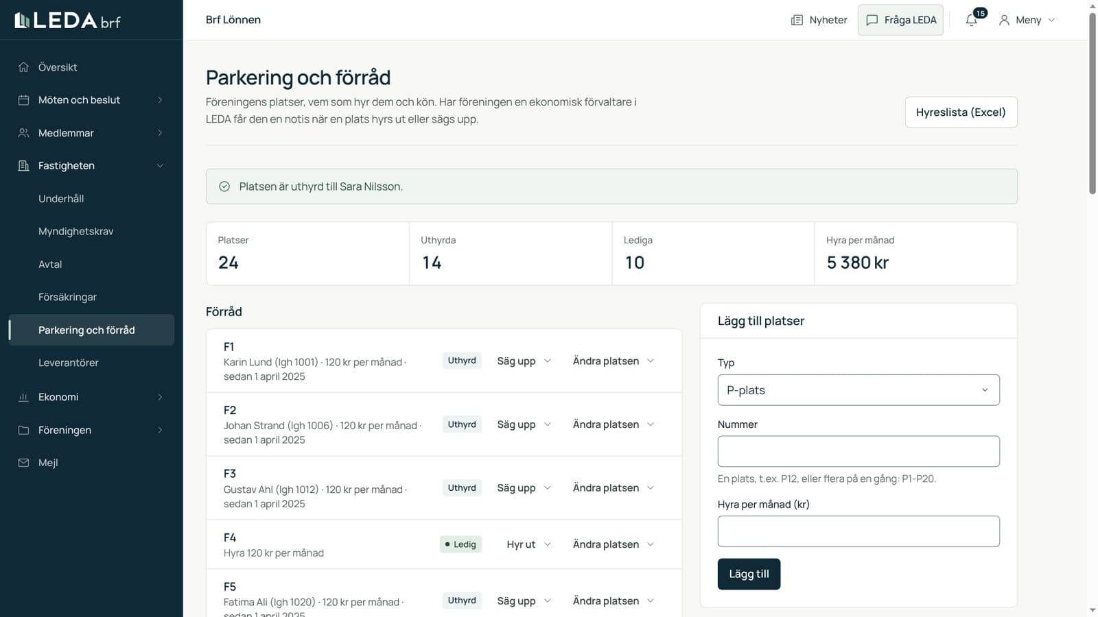Click the Meny user profile icon
Image resolution: width=1098 pixels, height=617 pixels.
point(1004,20)
